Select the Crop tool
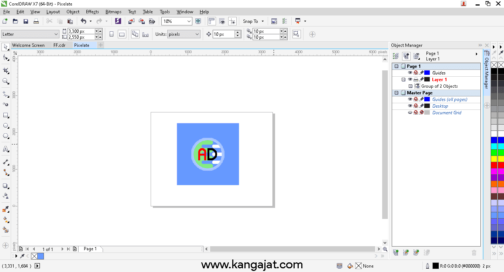This screenshot has height=272, width=504. 6,70
